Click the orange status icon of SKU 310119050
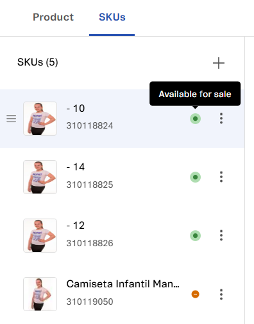Viewport: 254px width, 324px height. [195, 294]
